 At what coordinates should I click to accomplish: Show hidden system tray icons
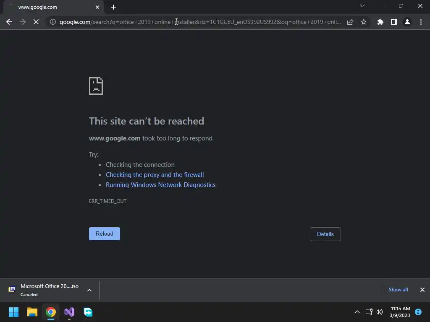pos(357,312)
